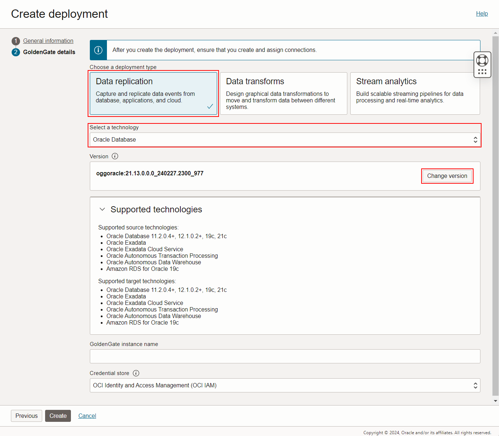Select the GoldenGate details step
This screenshot has height=436, width=499.
49,52
